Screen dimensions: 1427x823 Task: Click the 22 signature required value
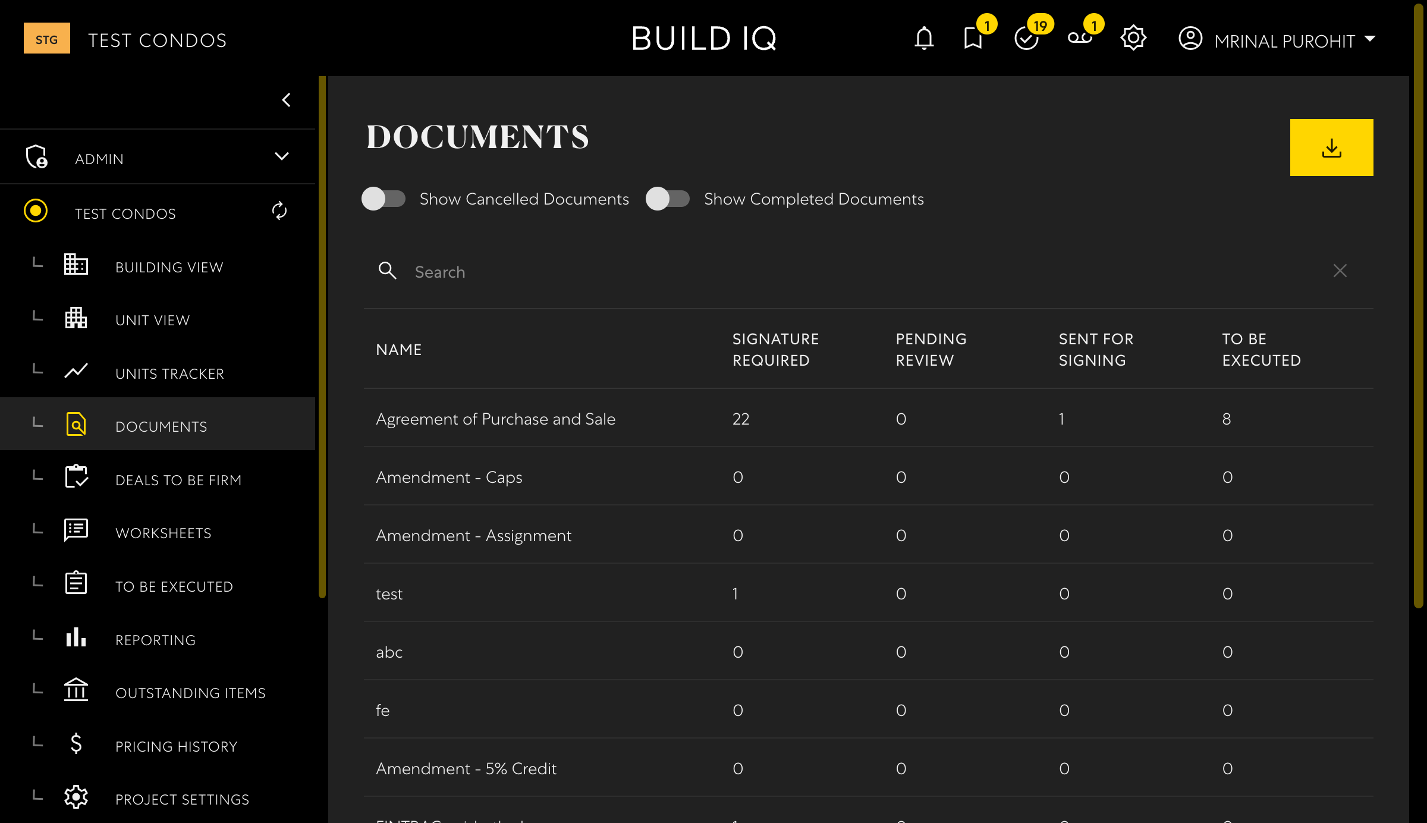[741, 419]
